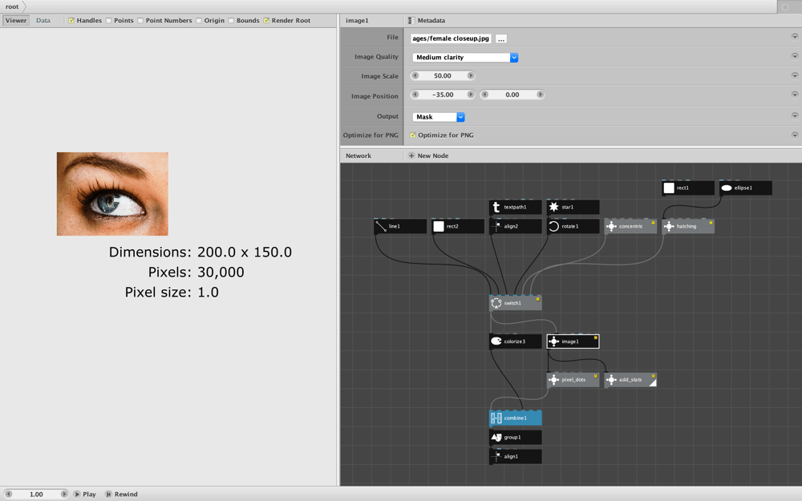Screen dimensions: 802x501
Task: Enable the Bounds checkbox
Action: tap(231, 21)
